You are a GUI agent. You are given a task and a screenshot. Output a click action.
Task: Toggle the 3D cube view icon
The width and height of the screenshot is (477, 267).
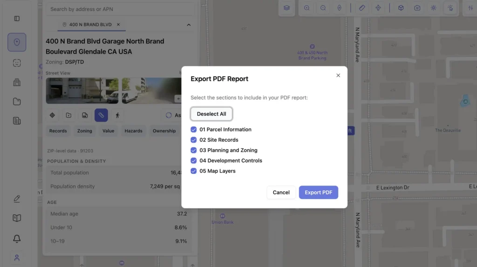401,8
